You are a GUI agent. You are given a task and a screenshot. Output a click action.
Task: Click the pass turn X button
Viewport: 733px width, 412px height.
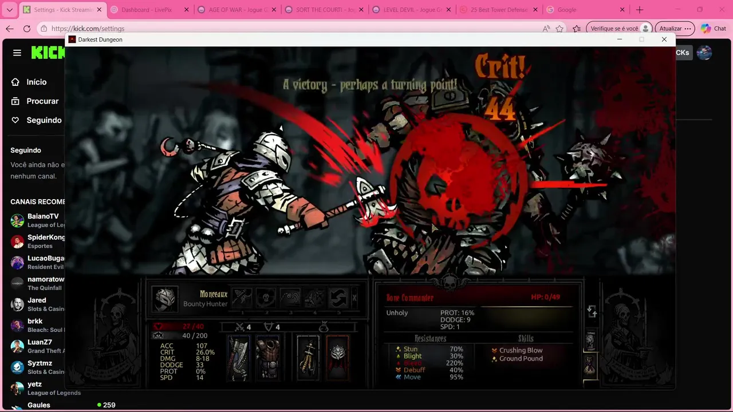354,298
